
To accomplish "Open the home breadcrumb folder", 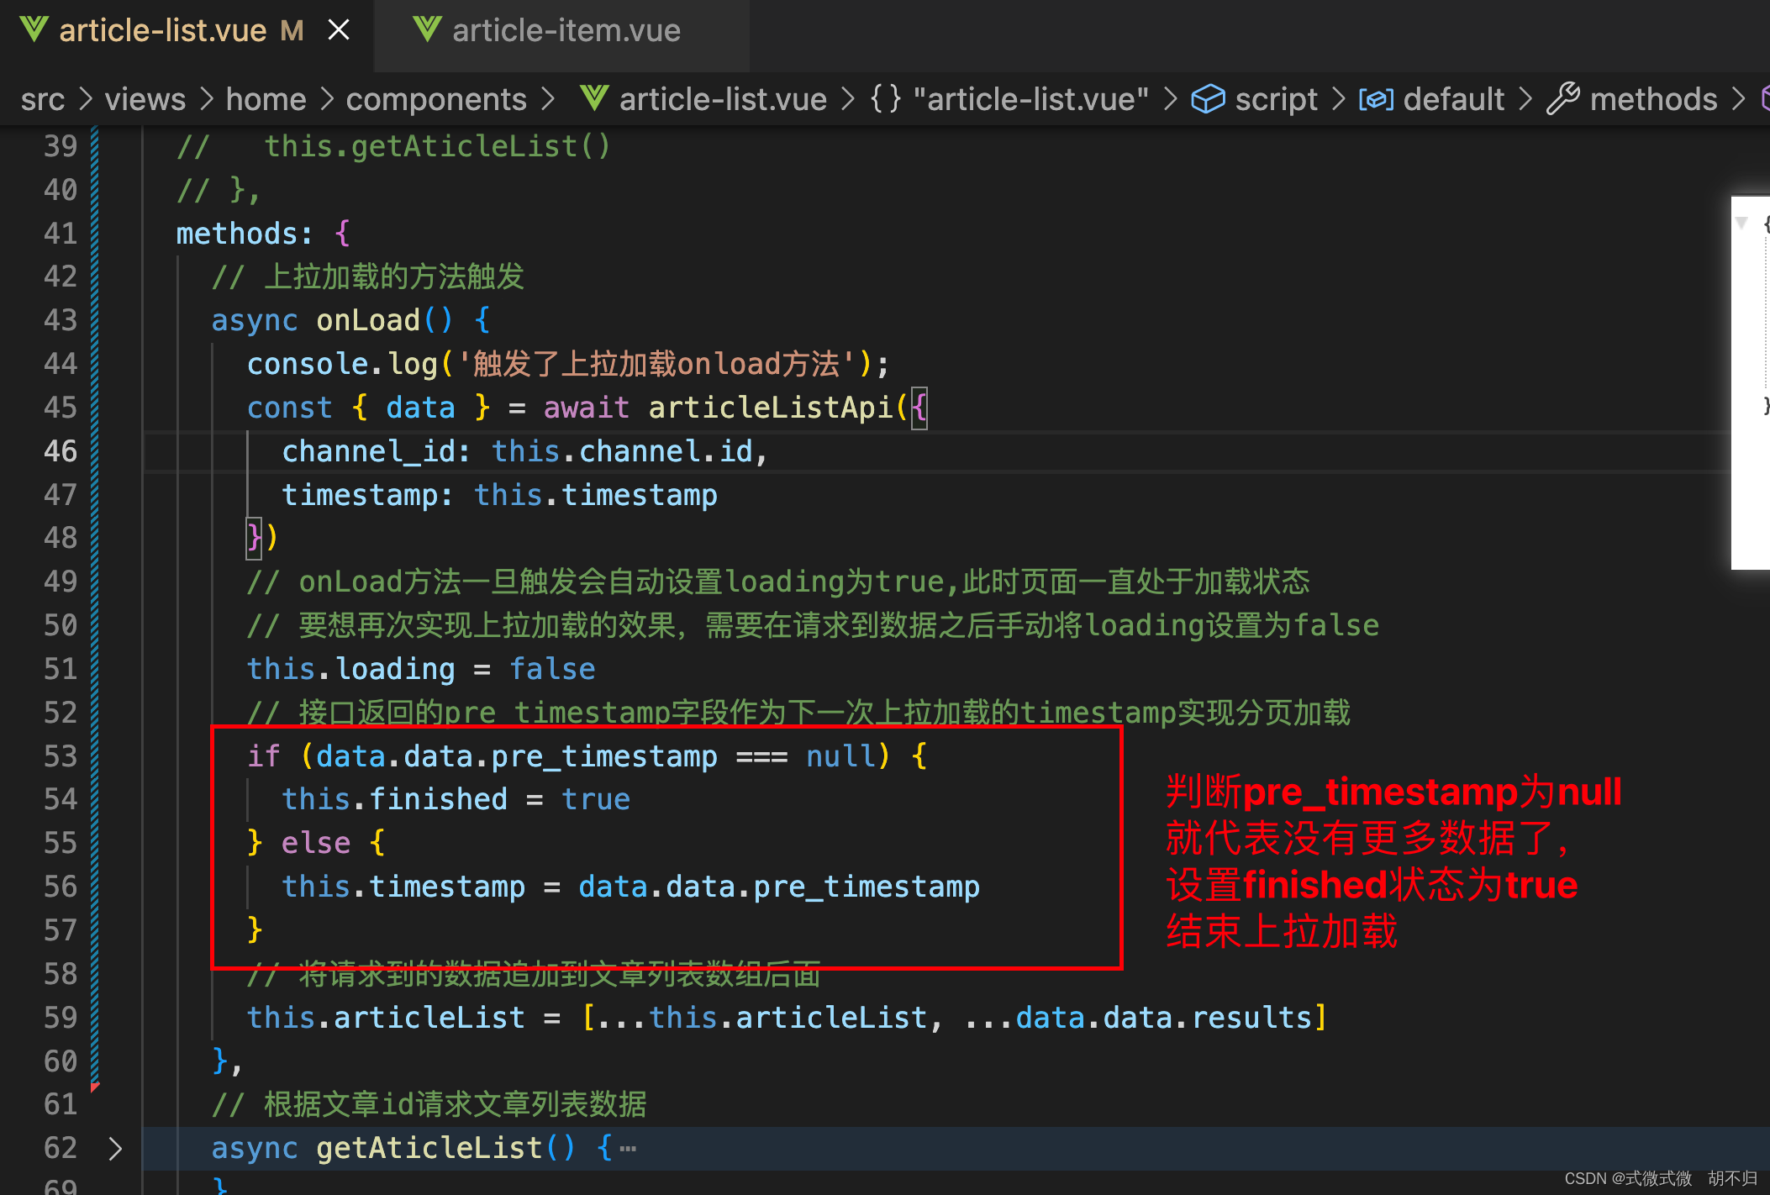I will [266, 99].
